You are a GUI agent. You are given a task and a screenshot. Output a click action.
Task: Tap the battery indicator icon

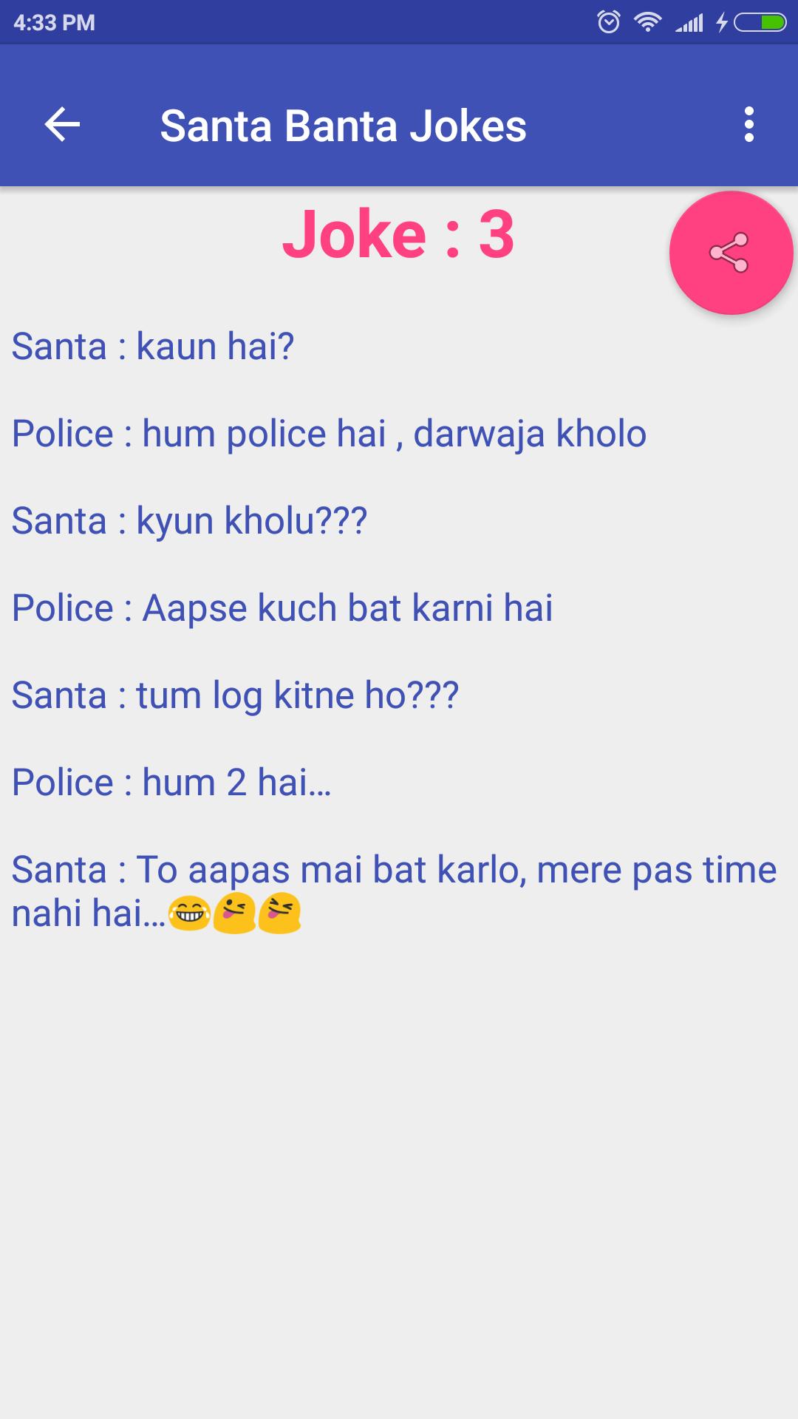760,23
